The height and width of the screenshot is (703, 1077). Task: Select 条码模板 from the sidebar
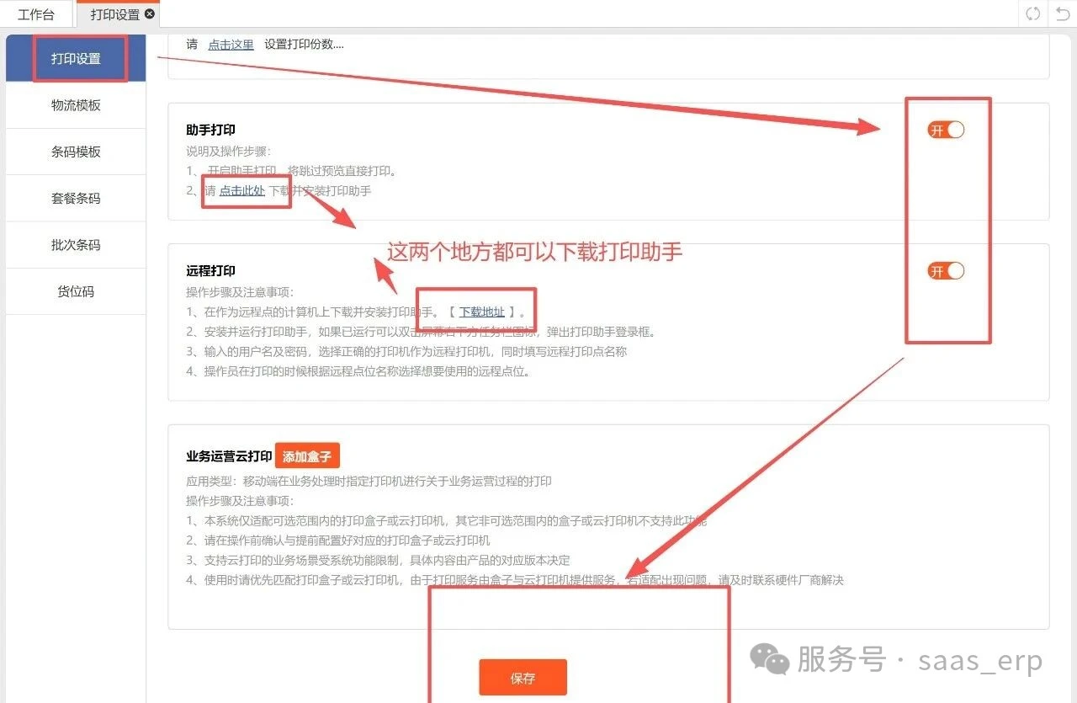[76, 152]
